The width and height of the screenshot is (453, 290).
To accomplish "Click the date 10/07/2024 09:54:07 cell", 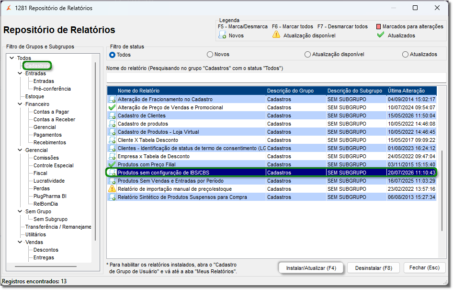I will 411,107.
